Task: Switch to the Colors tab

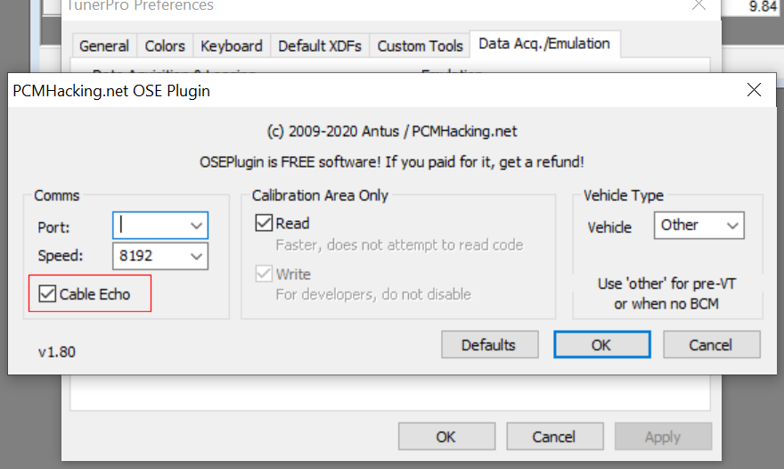Action: (x=165, y=46)
